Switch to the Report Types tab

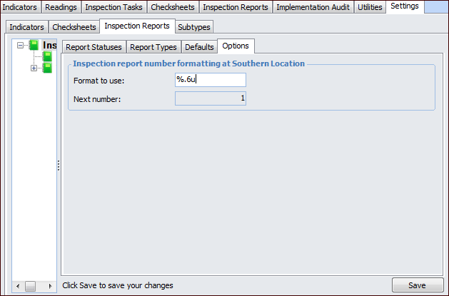[153, 47]
